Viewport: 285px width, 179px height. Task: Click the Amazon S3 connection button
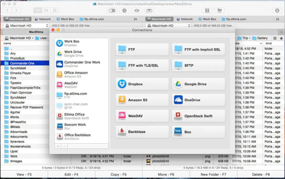pos(142,100)
